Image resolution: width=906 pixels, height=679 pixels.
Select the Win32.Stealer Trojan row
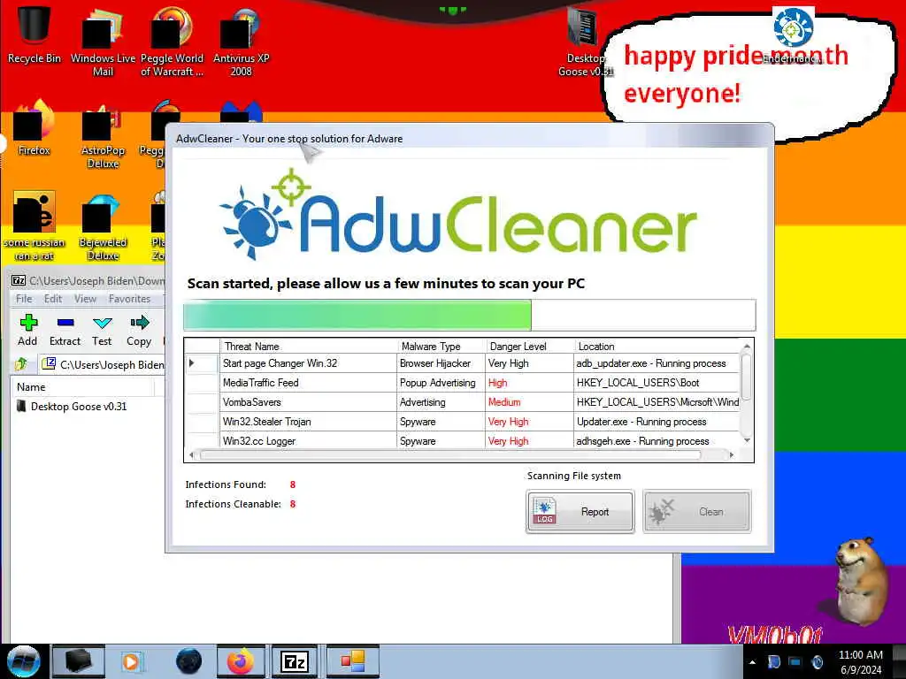[462, 422]
